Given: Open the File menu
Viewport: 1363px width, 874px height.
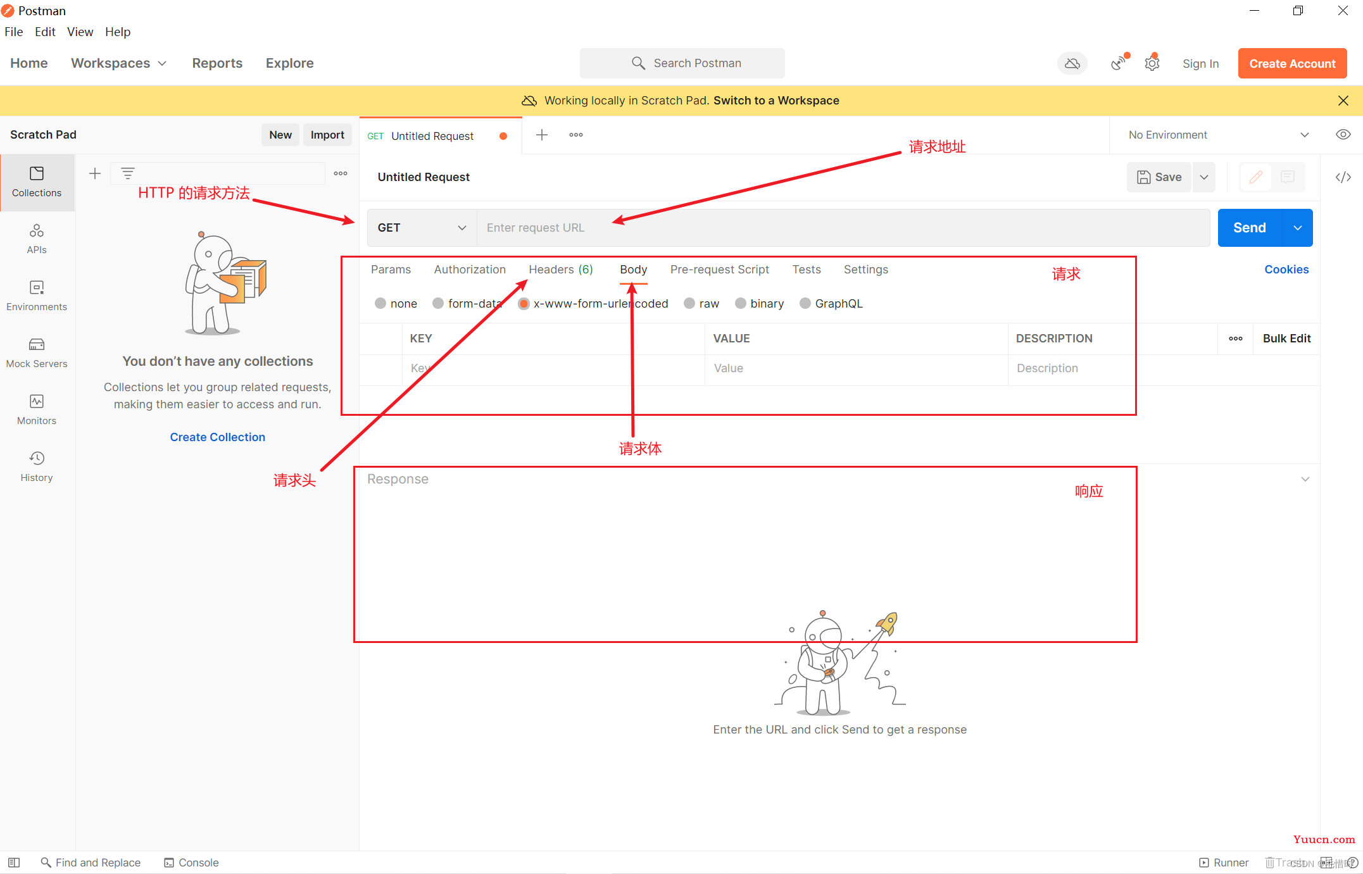Looking at the screenshot, I should point(14,32).
